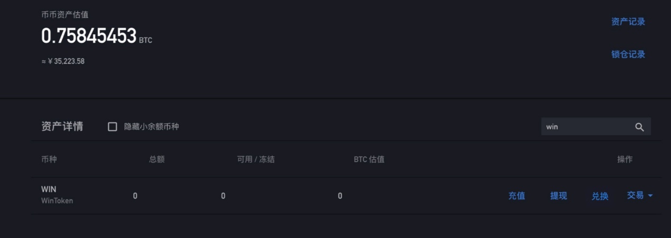Viewport: 671px width, 238px height.
Task: Click the 可用 / 冻结 column header
Action: point(256,159)
